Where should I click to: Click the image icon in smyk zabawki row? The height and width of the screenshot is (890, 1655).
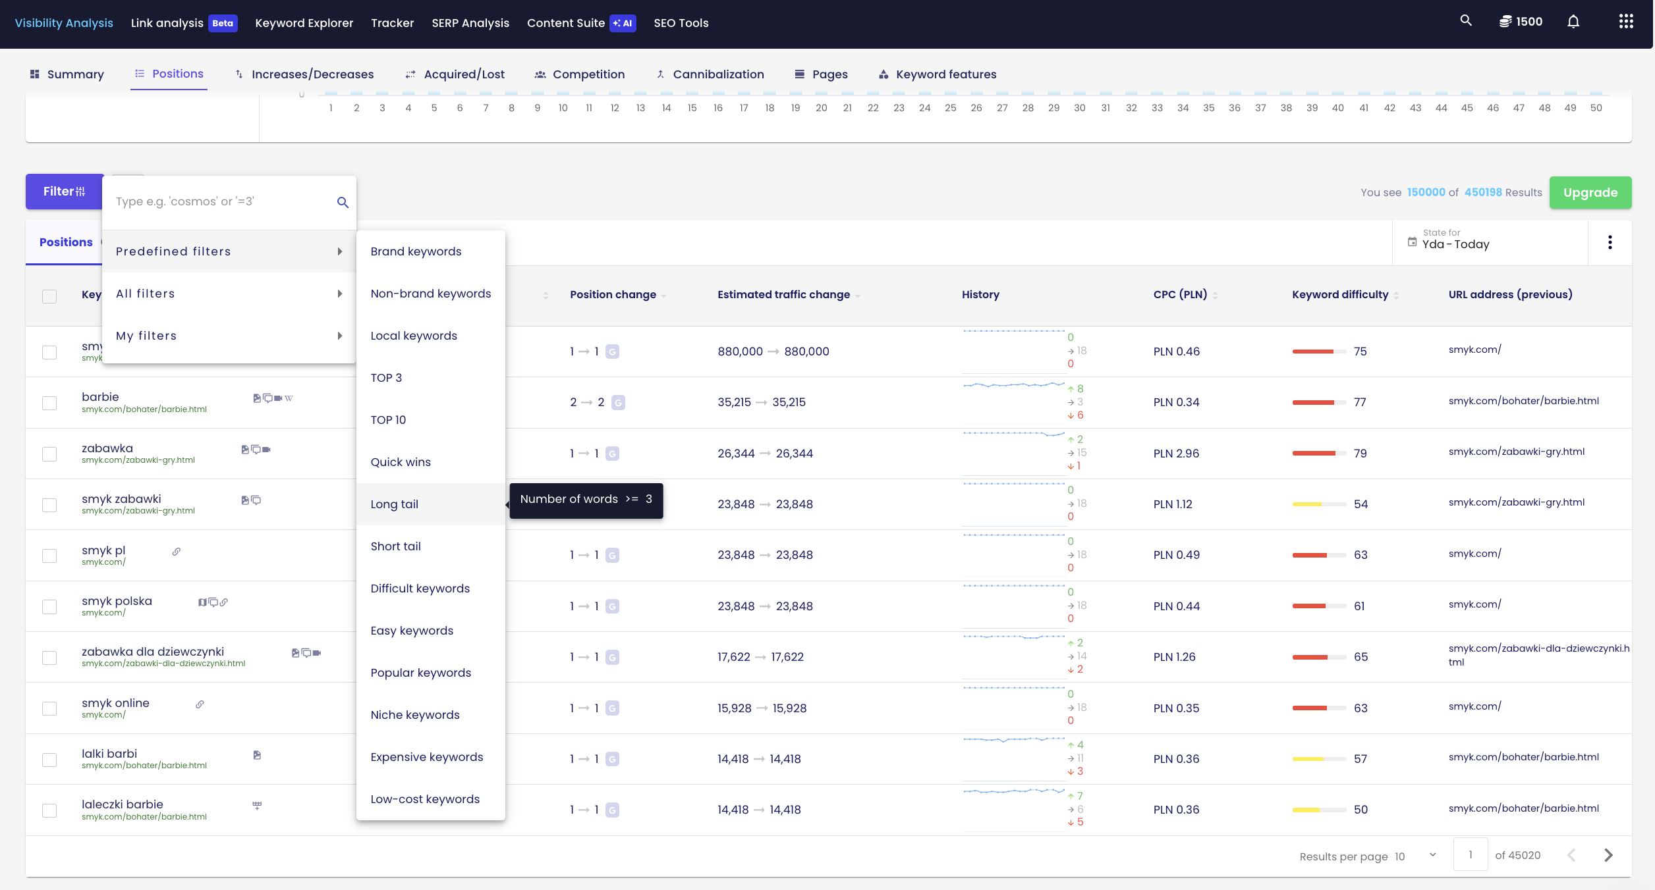coord(245,500)
